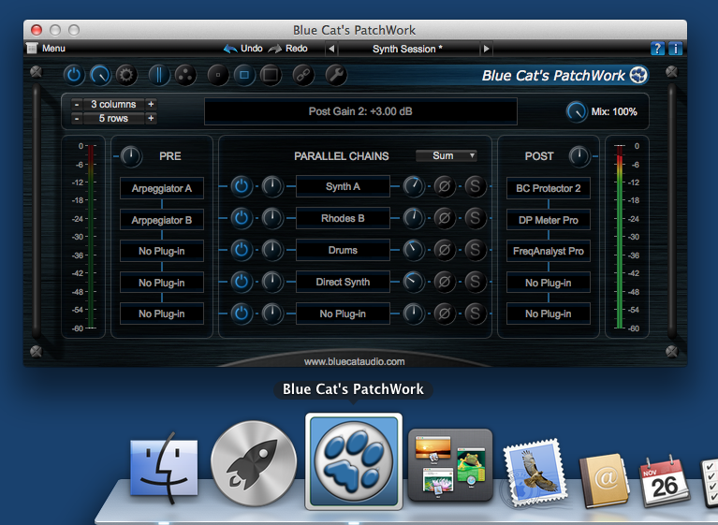
Task: Open Launchpad rocket in the Dock
Action: (254, 463)
